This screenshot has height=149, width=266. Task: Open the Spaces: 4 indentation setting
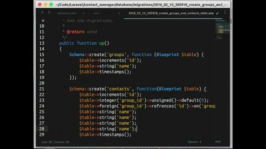195,142
